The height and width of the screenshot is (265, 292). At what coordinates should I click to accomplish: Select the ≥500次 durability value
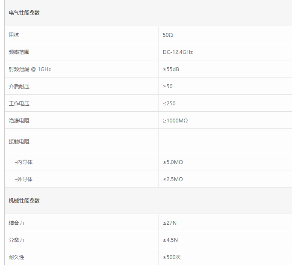[172, 257]
